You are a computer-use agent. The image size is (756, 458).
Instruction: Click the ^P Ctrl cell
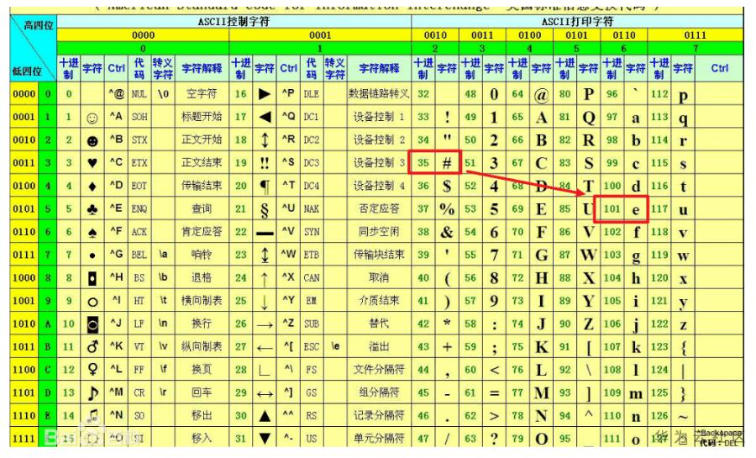point(288,93)
